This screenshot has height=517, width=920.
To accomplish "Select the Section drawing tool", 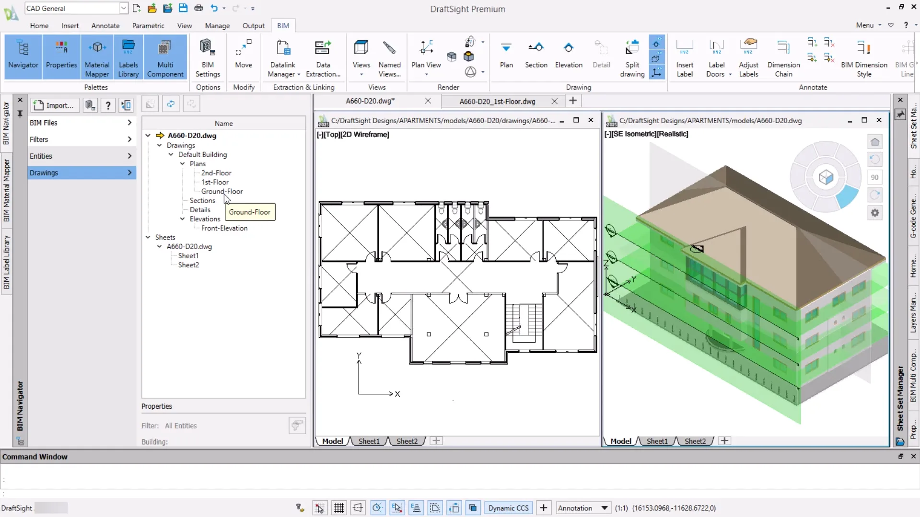I will coord(536,55).
